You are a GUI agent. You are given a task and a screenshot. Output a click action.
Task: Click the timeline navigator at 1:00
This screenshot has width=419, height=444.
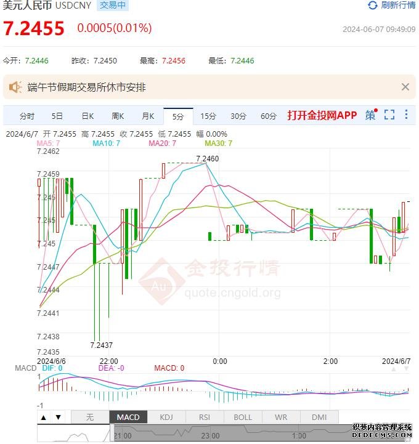pos(299,436)
